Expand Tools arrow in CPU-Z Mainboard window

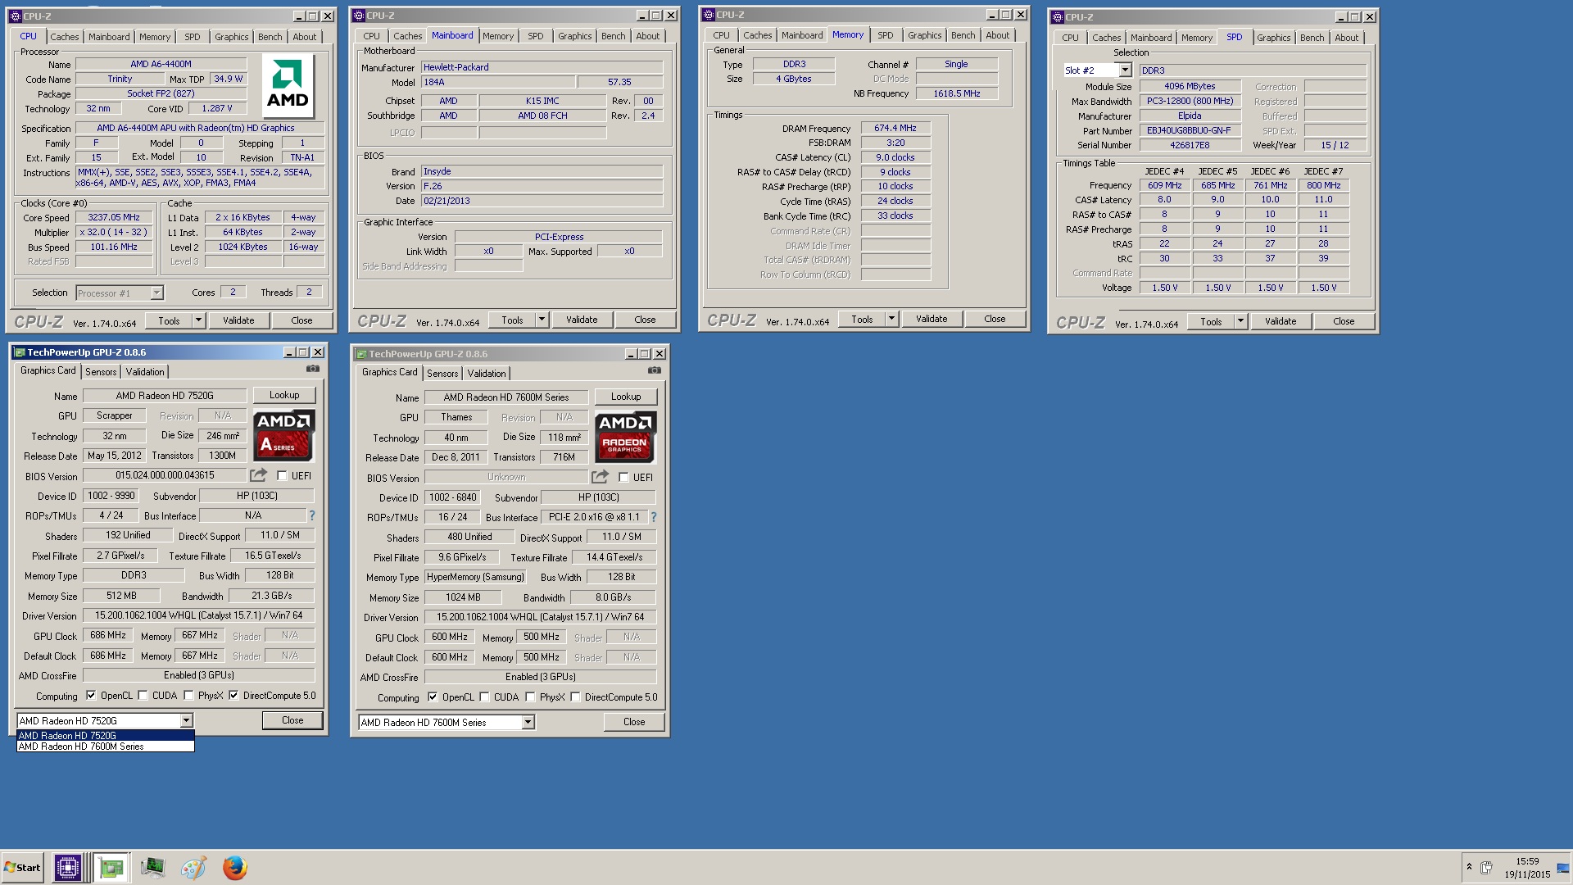542,320
